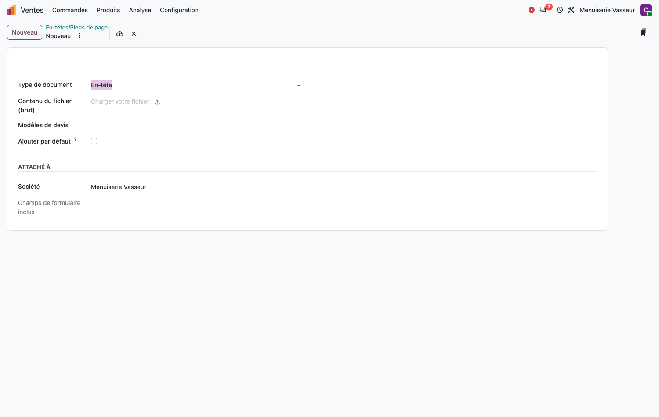659x417 pixels.
Task: Click the bookmark icon at right
Action: tap(643, 32)
